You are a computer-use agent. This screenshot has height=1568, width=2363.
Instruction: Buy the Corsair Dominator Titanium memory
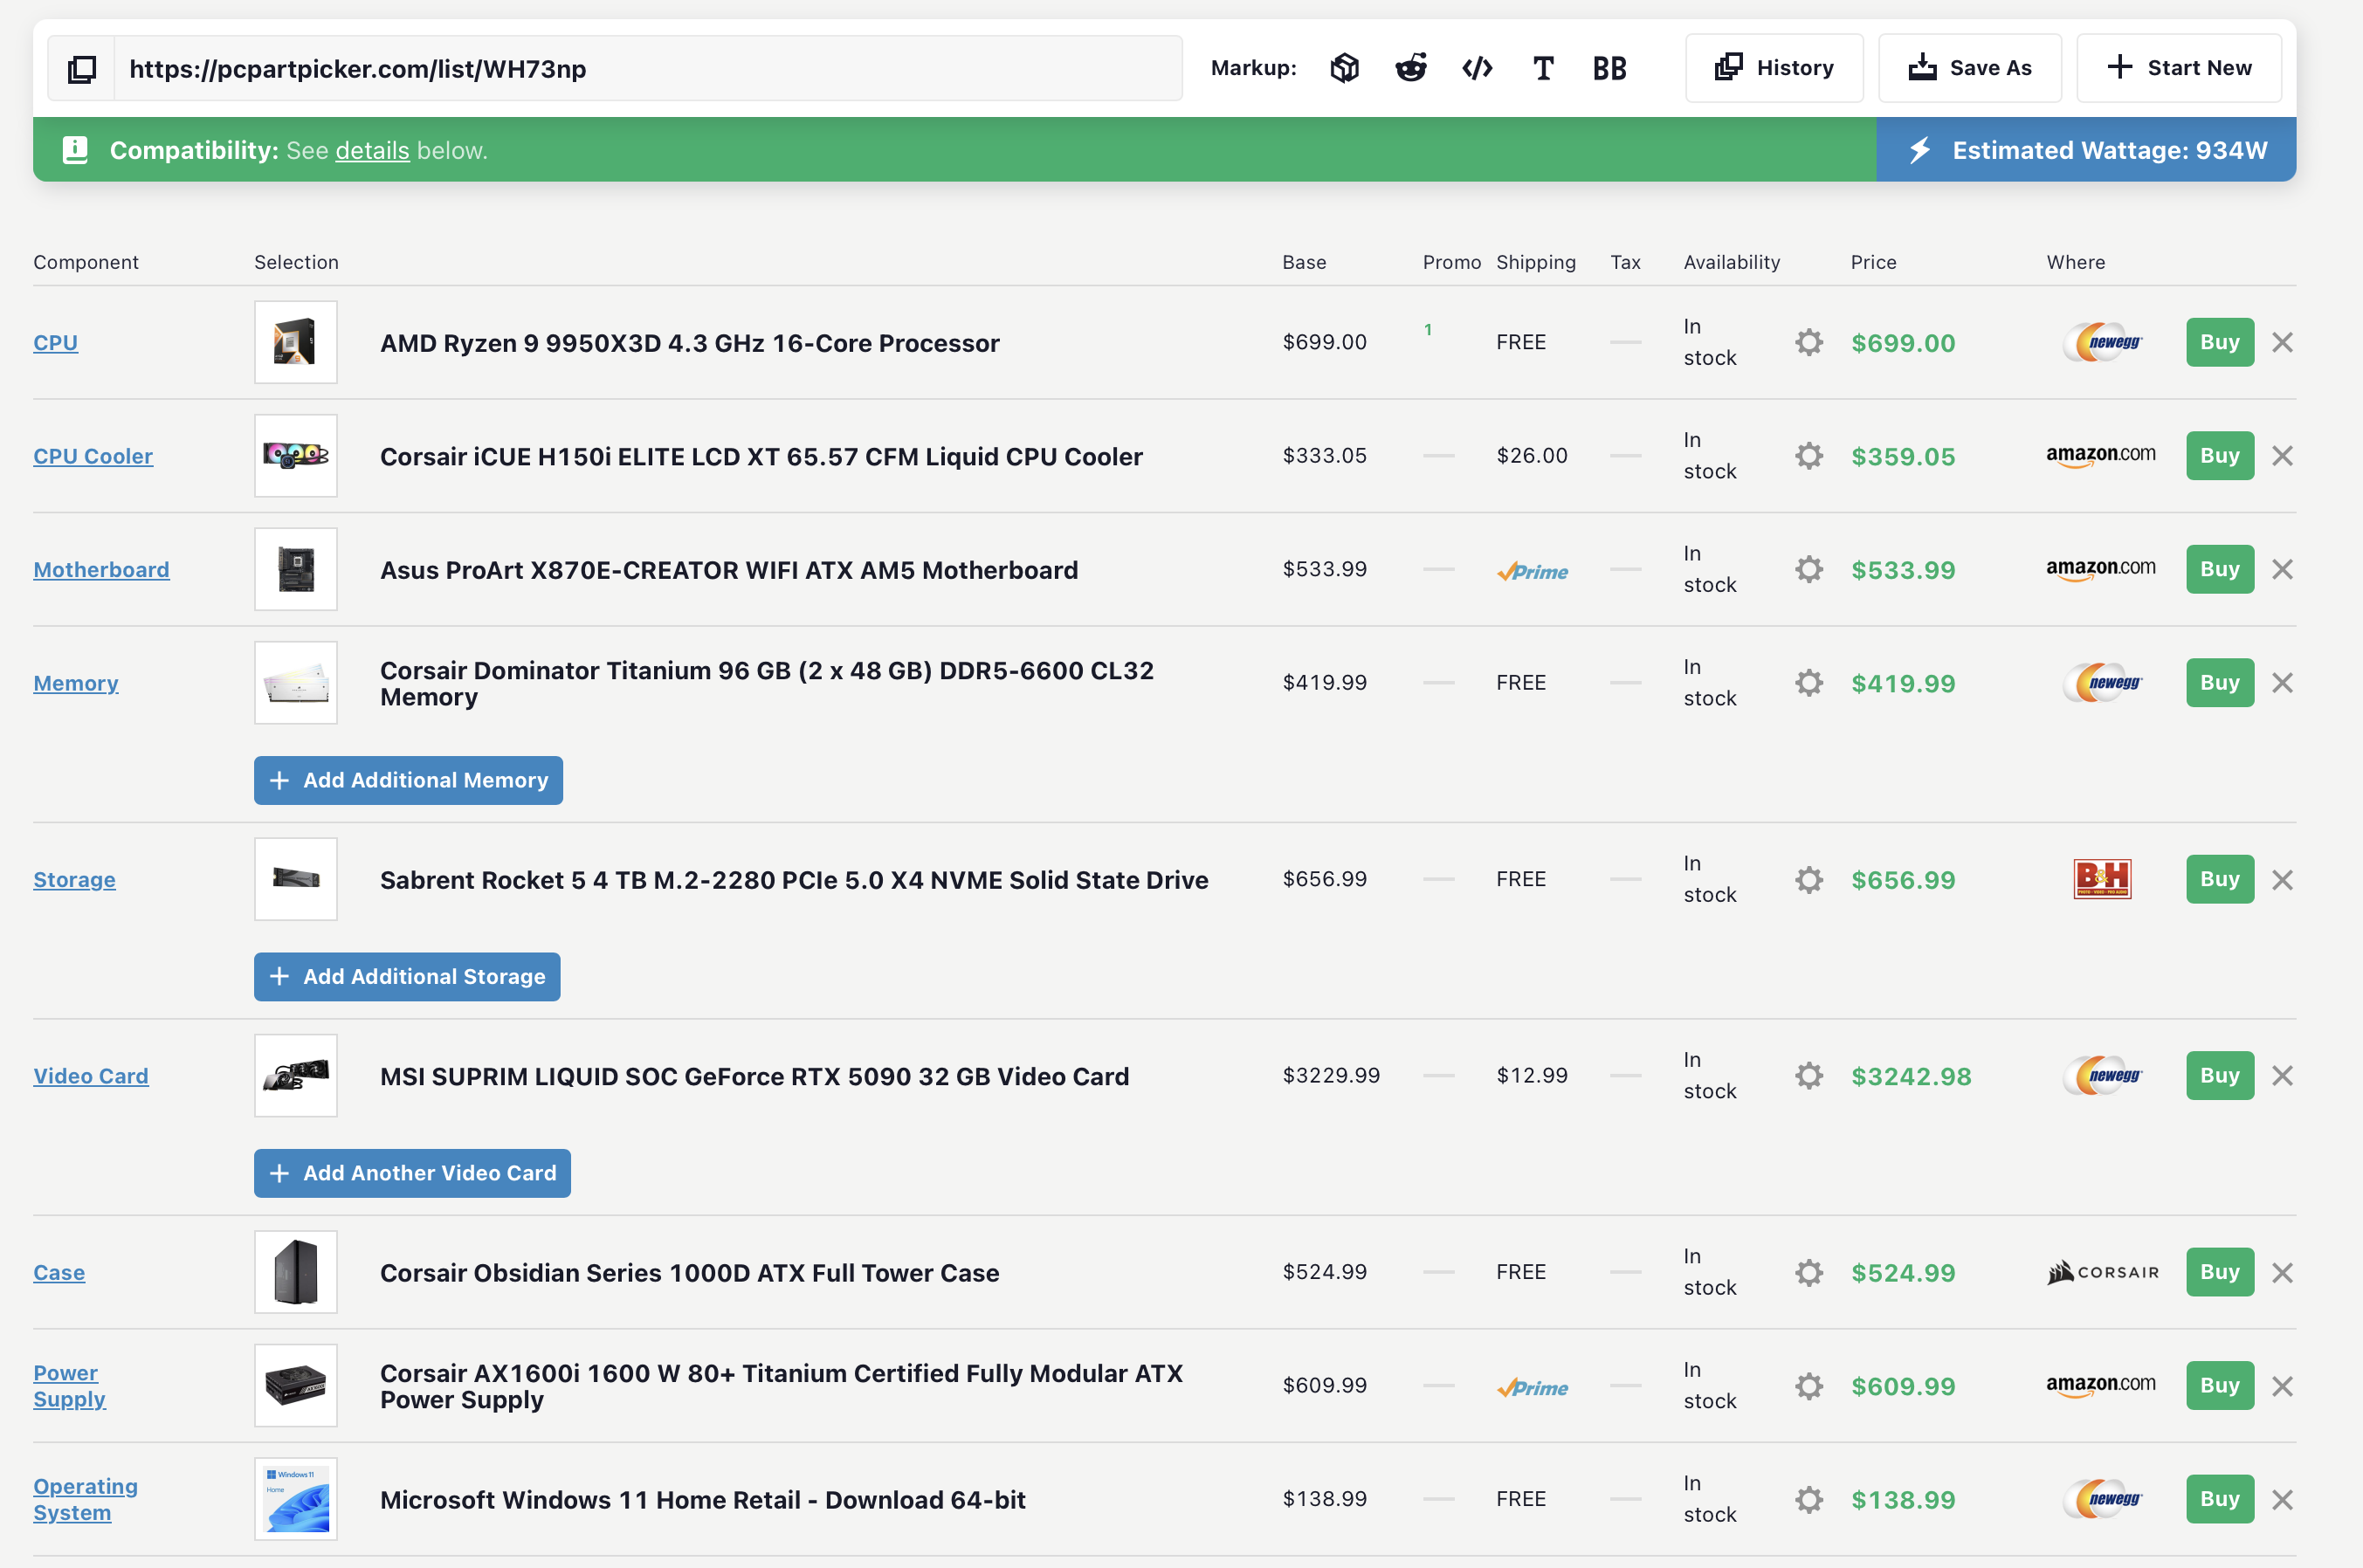(2219, 683)
